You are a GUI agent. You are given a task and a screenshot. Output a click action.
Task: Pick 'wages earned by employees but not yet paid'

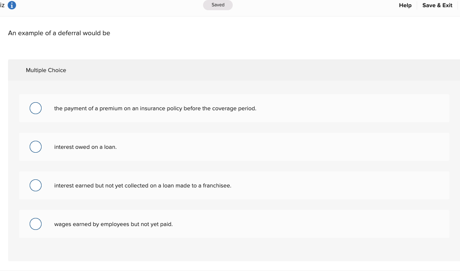(x=36, y=224)
